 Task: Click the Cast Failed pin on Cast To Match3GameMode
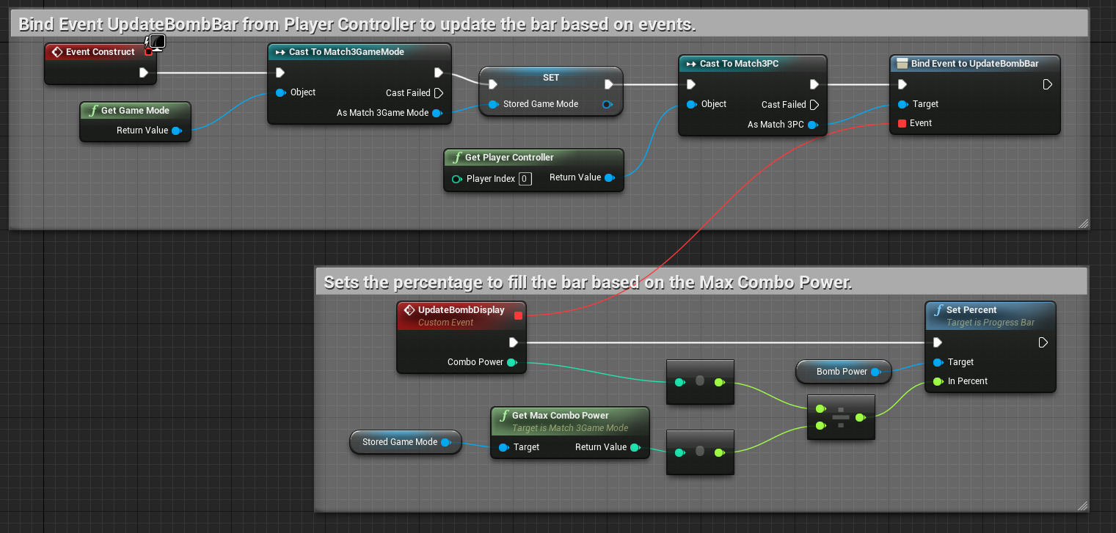[x=438, y=93]
